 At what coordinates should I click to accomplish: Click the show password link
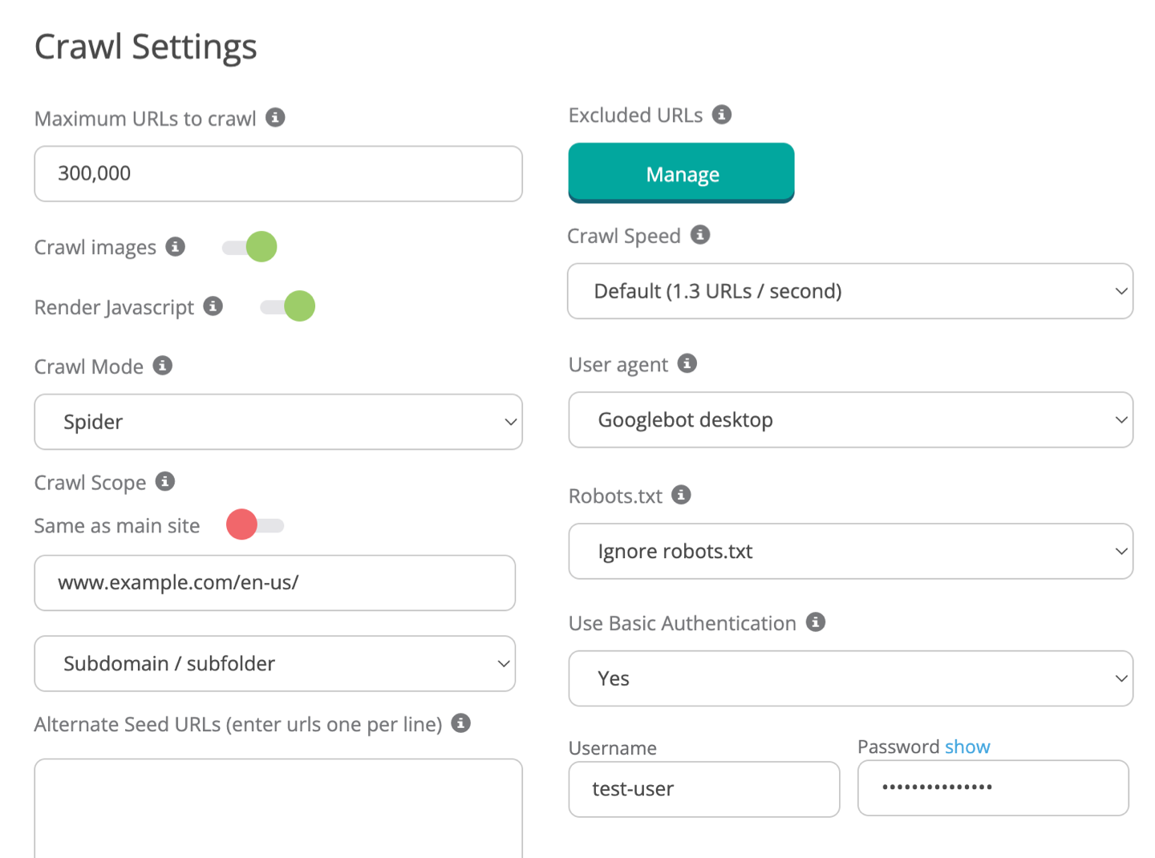tap(967, 747)
